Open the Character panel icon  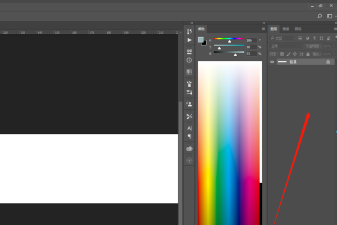(189, 128)
